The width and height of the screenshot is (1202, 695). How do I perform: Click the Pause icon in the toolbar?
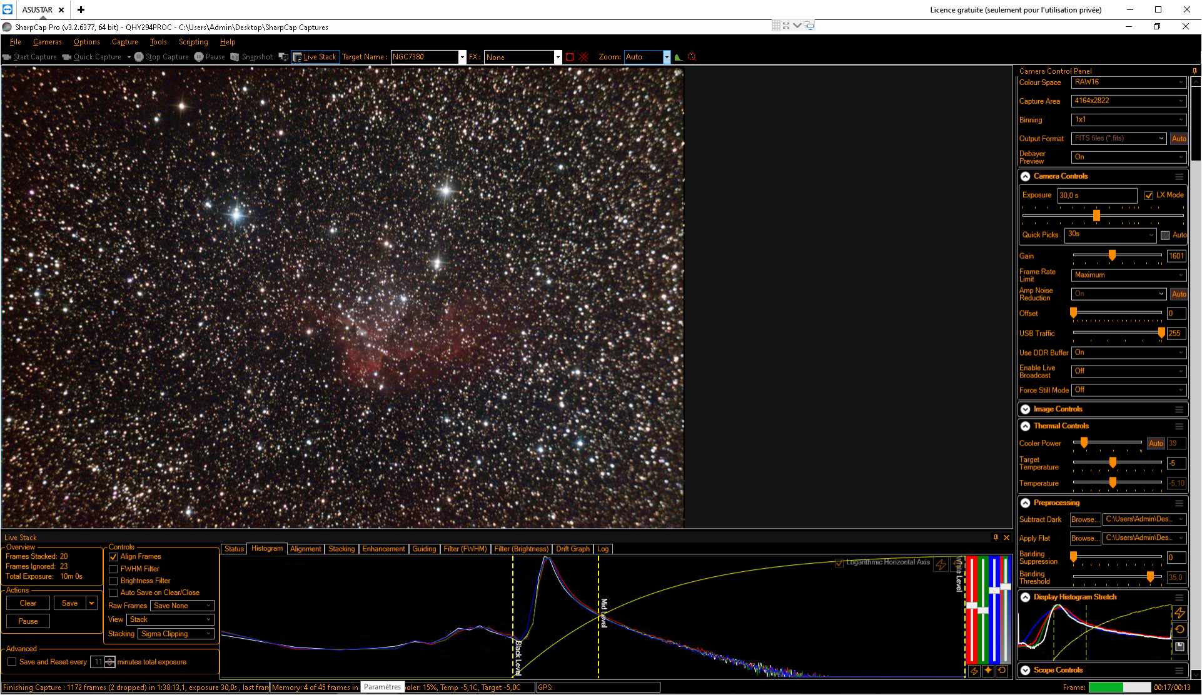tap(199, 57)
